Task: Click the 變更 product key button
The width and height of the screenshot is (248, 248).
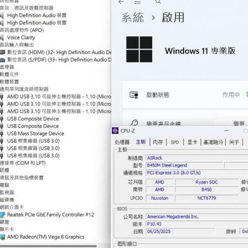Action: 239,124
